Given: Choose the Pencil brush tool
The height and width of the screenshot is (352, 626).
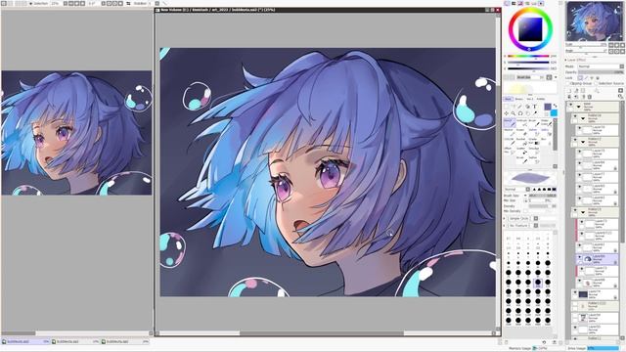Looking at the screenshot, I should [x=510, y=122].
